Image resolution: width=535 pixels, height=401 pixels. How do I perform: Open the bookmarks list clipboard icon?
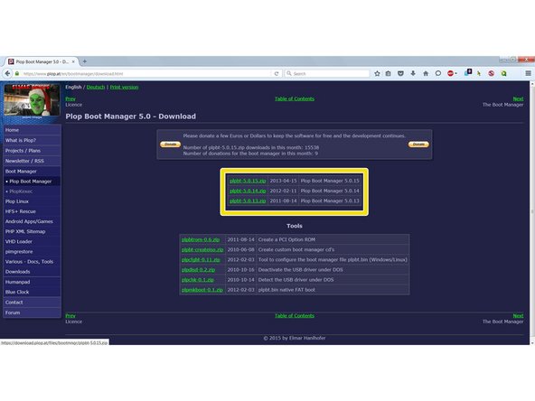coord(389,73)
